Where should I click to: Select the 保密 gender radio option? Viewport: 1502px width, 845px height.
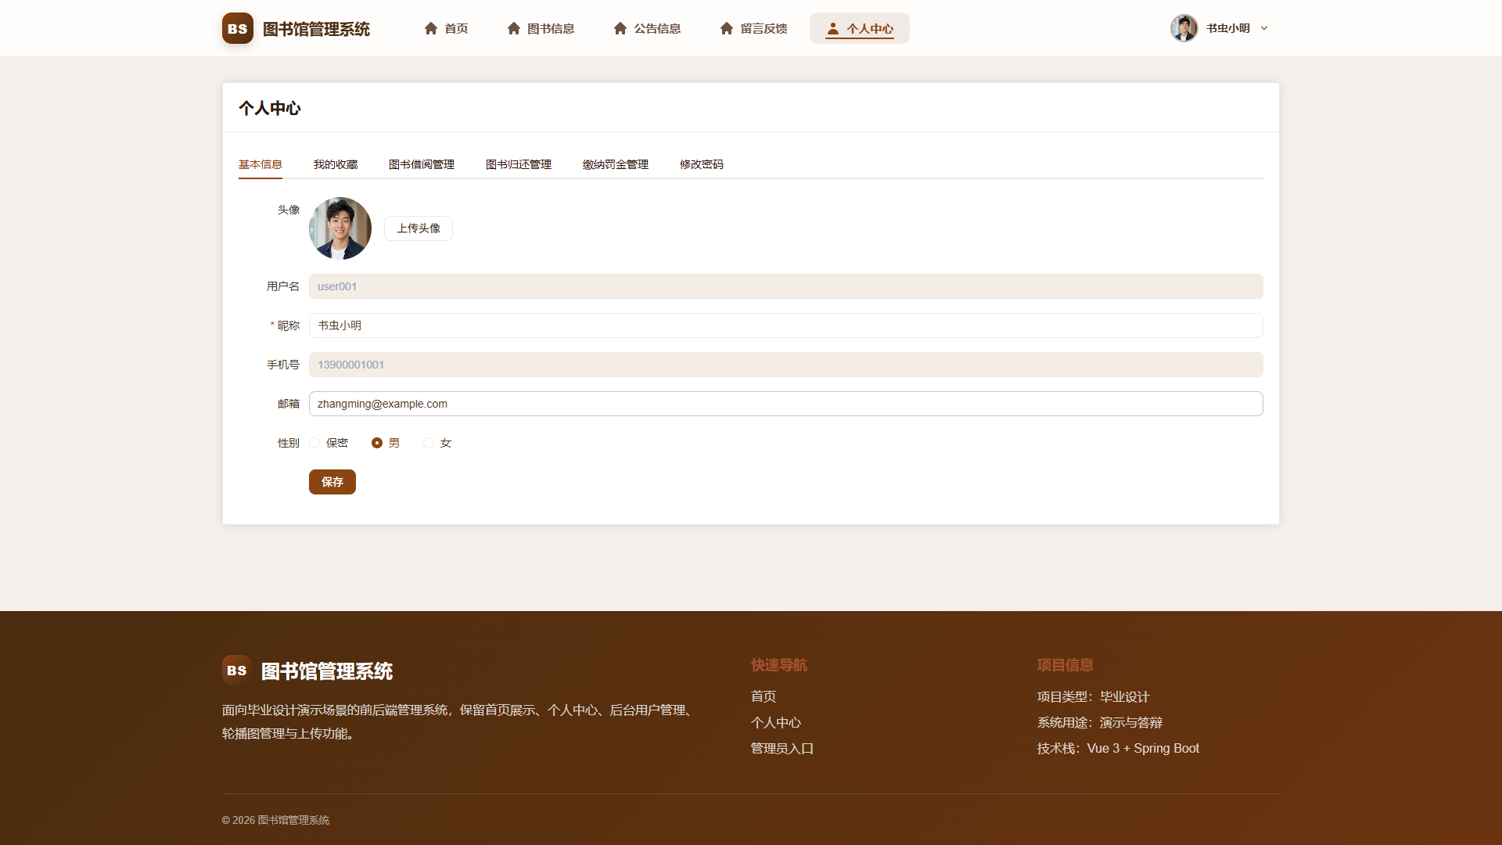314,443
